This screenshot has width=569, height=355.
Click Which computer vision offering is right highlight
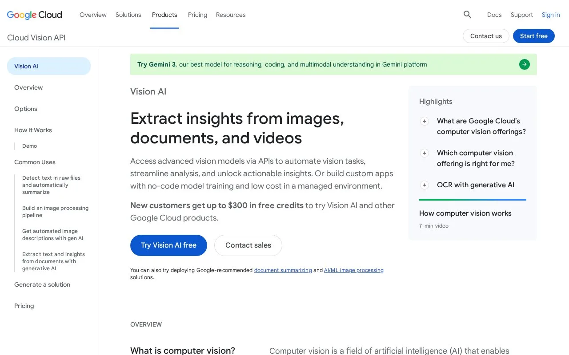pos(476,158)
